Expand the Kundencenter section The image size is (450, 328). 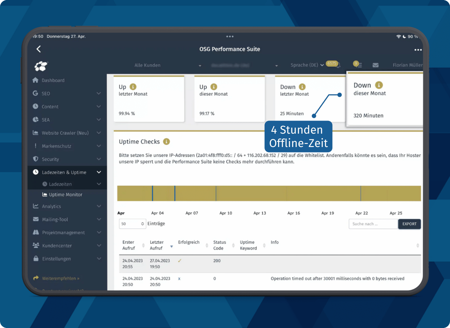[x=99, y=245]
